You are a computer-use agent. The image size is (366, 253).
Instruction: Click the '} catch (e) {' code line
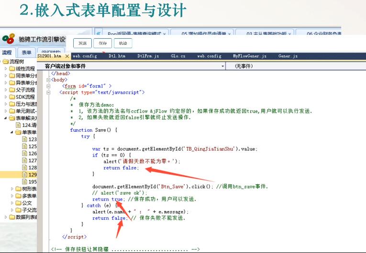[x=100, y=205]
